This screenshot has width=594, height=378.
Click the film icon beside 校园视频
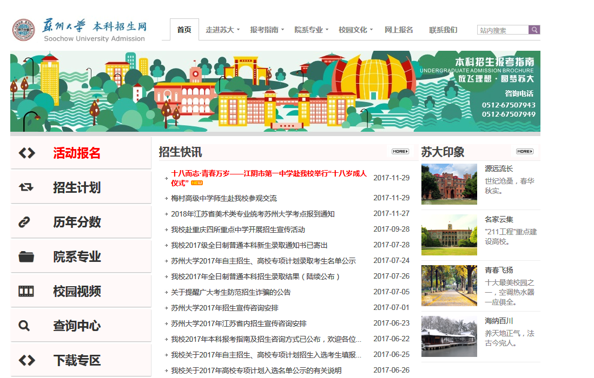click(27, 291)
